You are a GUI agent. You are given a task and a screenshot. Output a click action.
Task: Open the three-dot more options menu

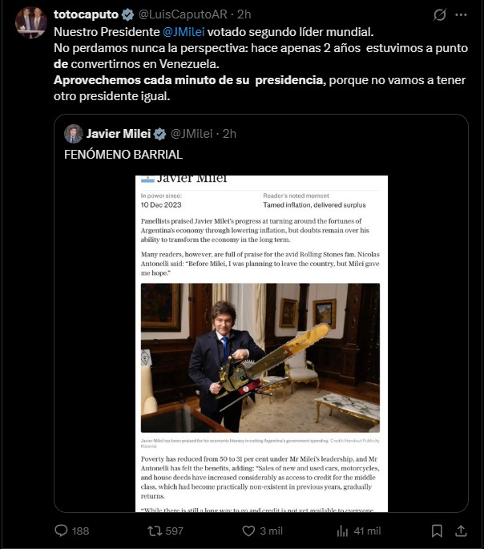point(461,14)
